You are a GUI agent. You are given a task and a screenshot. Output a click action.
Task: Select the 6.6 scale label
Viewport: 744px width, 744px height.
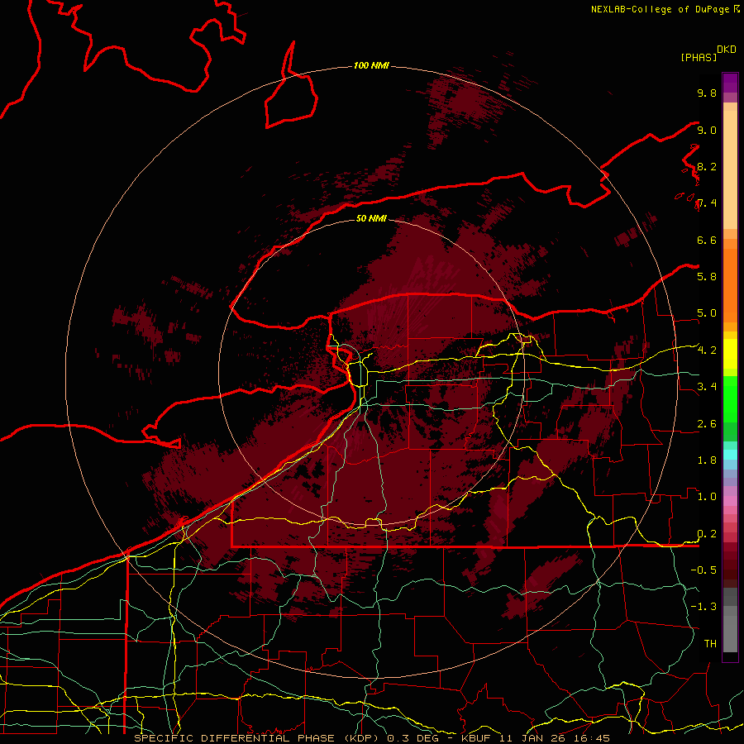tap(707, 240)
